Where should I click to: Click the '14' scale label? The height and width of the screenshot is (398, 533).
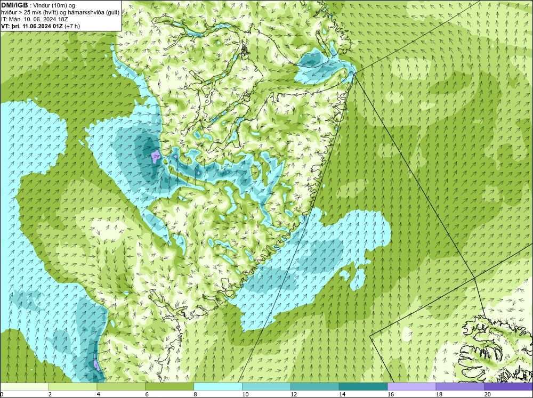[342, 394]
